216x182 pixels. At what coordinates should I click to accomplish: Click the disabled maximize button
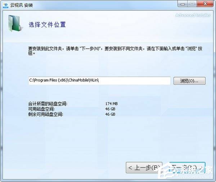tap(192, 4)
